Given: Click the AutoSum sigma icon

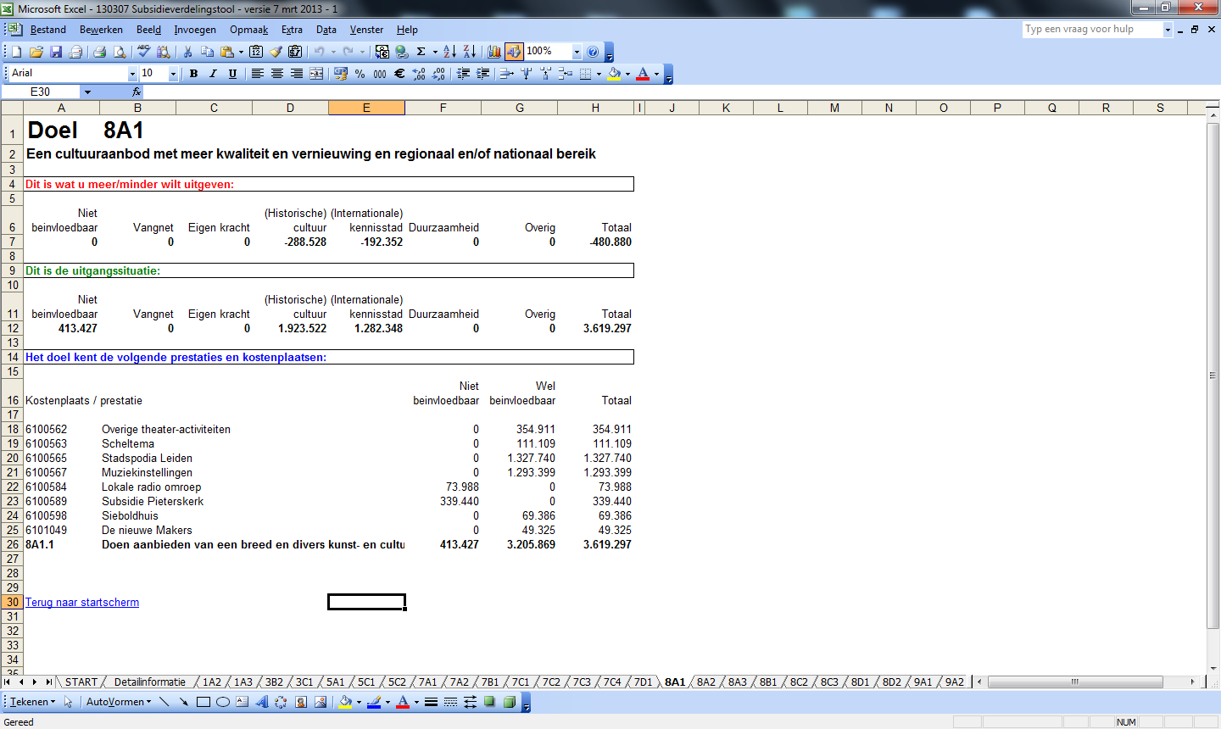Looking at the screenshot, I should click(421, 52).
